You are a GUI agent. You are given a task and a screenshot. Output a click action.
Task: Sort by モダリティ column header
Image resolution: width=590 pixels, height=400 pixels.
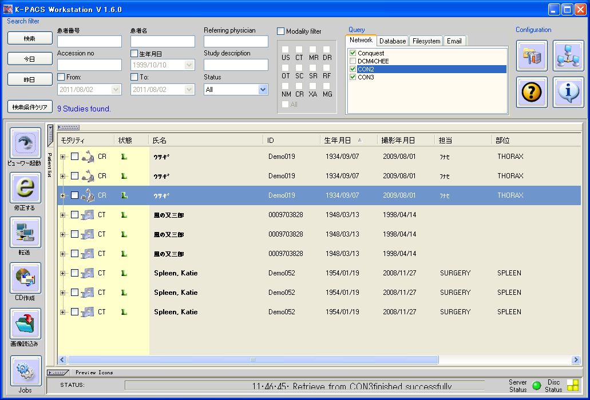click(86, 140)
